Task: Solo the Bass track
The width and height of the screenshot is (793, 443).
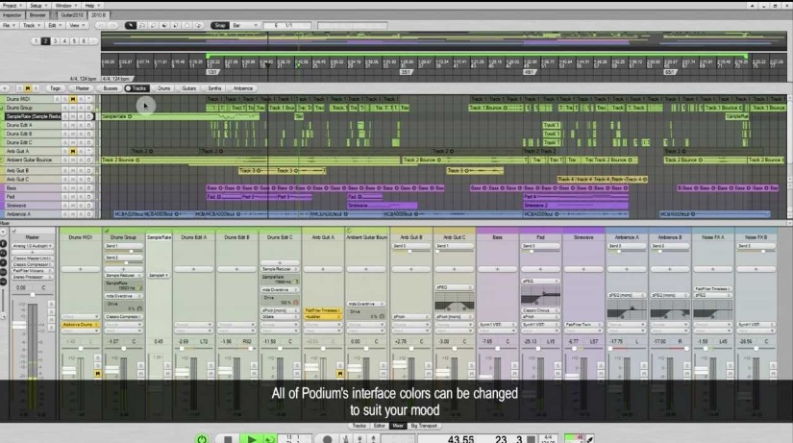Action: 64,188
